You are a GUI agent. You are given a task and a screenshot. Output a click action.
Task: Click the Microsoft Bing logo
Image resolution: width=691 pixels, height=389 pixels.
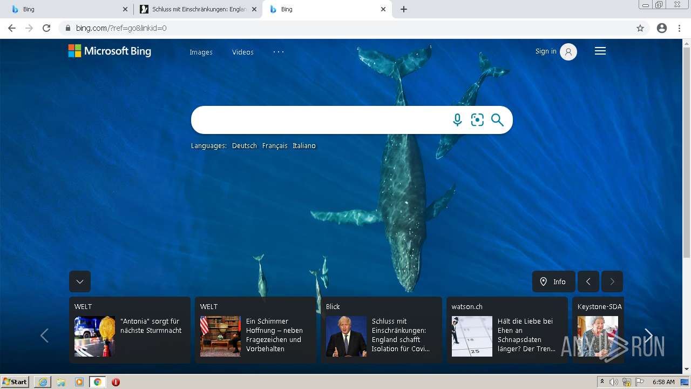pos(110,51)
